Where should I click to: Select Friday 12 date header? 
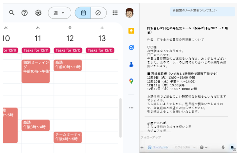coord(70,38)
